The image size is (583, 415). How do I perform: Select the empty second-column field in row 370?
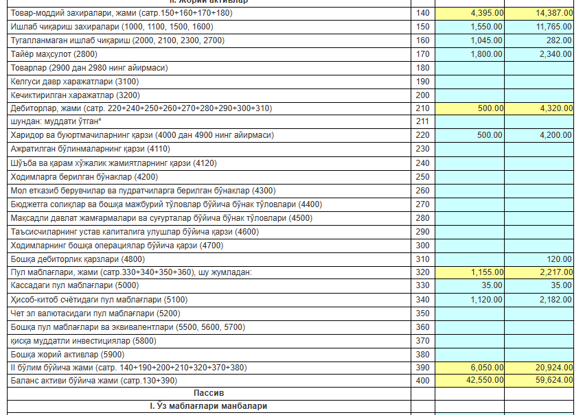tap(539, 341)
